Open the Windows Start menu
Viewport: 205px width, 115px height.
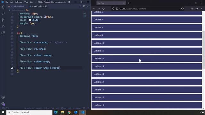(x=3, y=112)
